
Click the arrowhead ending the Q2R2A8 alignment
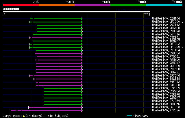click(82, 95)
